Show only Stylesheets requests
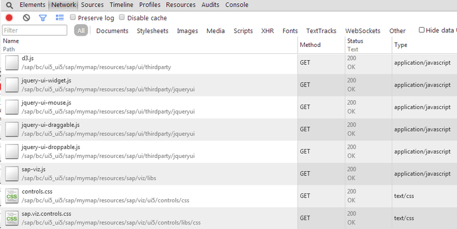The image size is (457, 229). click(x=152, y=30)
